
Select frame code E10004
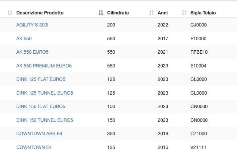click(x=198, y=66)
